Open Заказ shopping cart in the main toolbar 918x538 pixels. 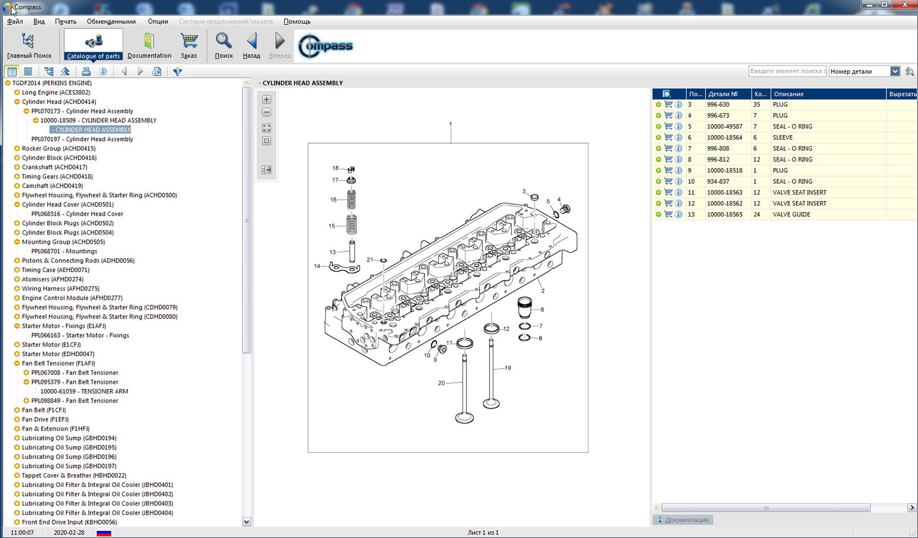[x=189, y=45]
